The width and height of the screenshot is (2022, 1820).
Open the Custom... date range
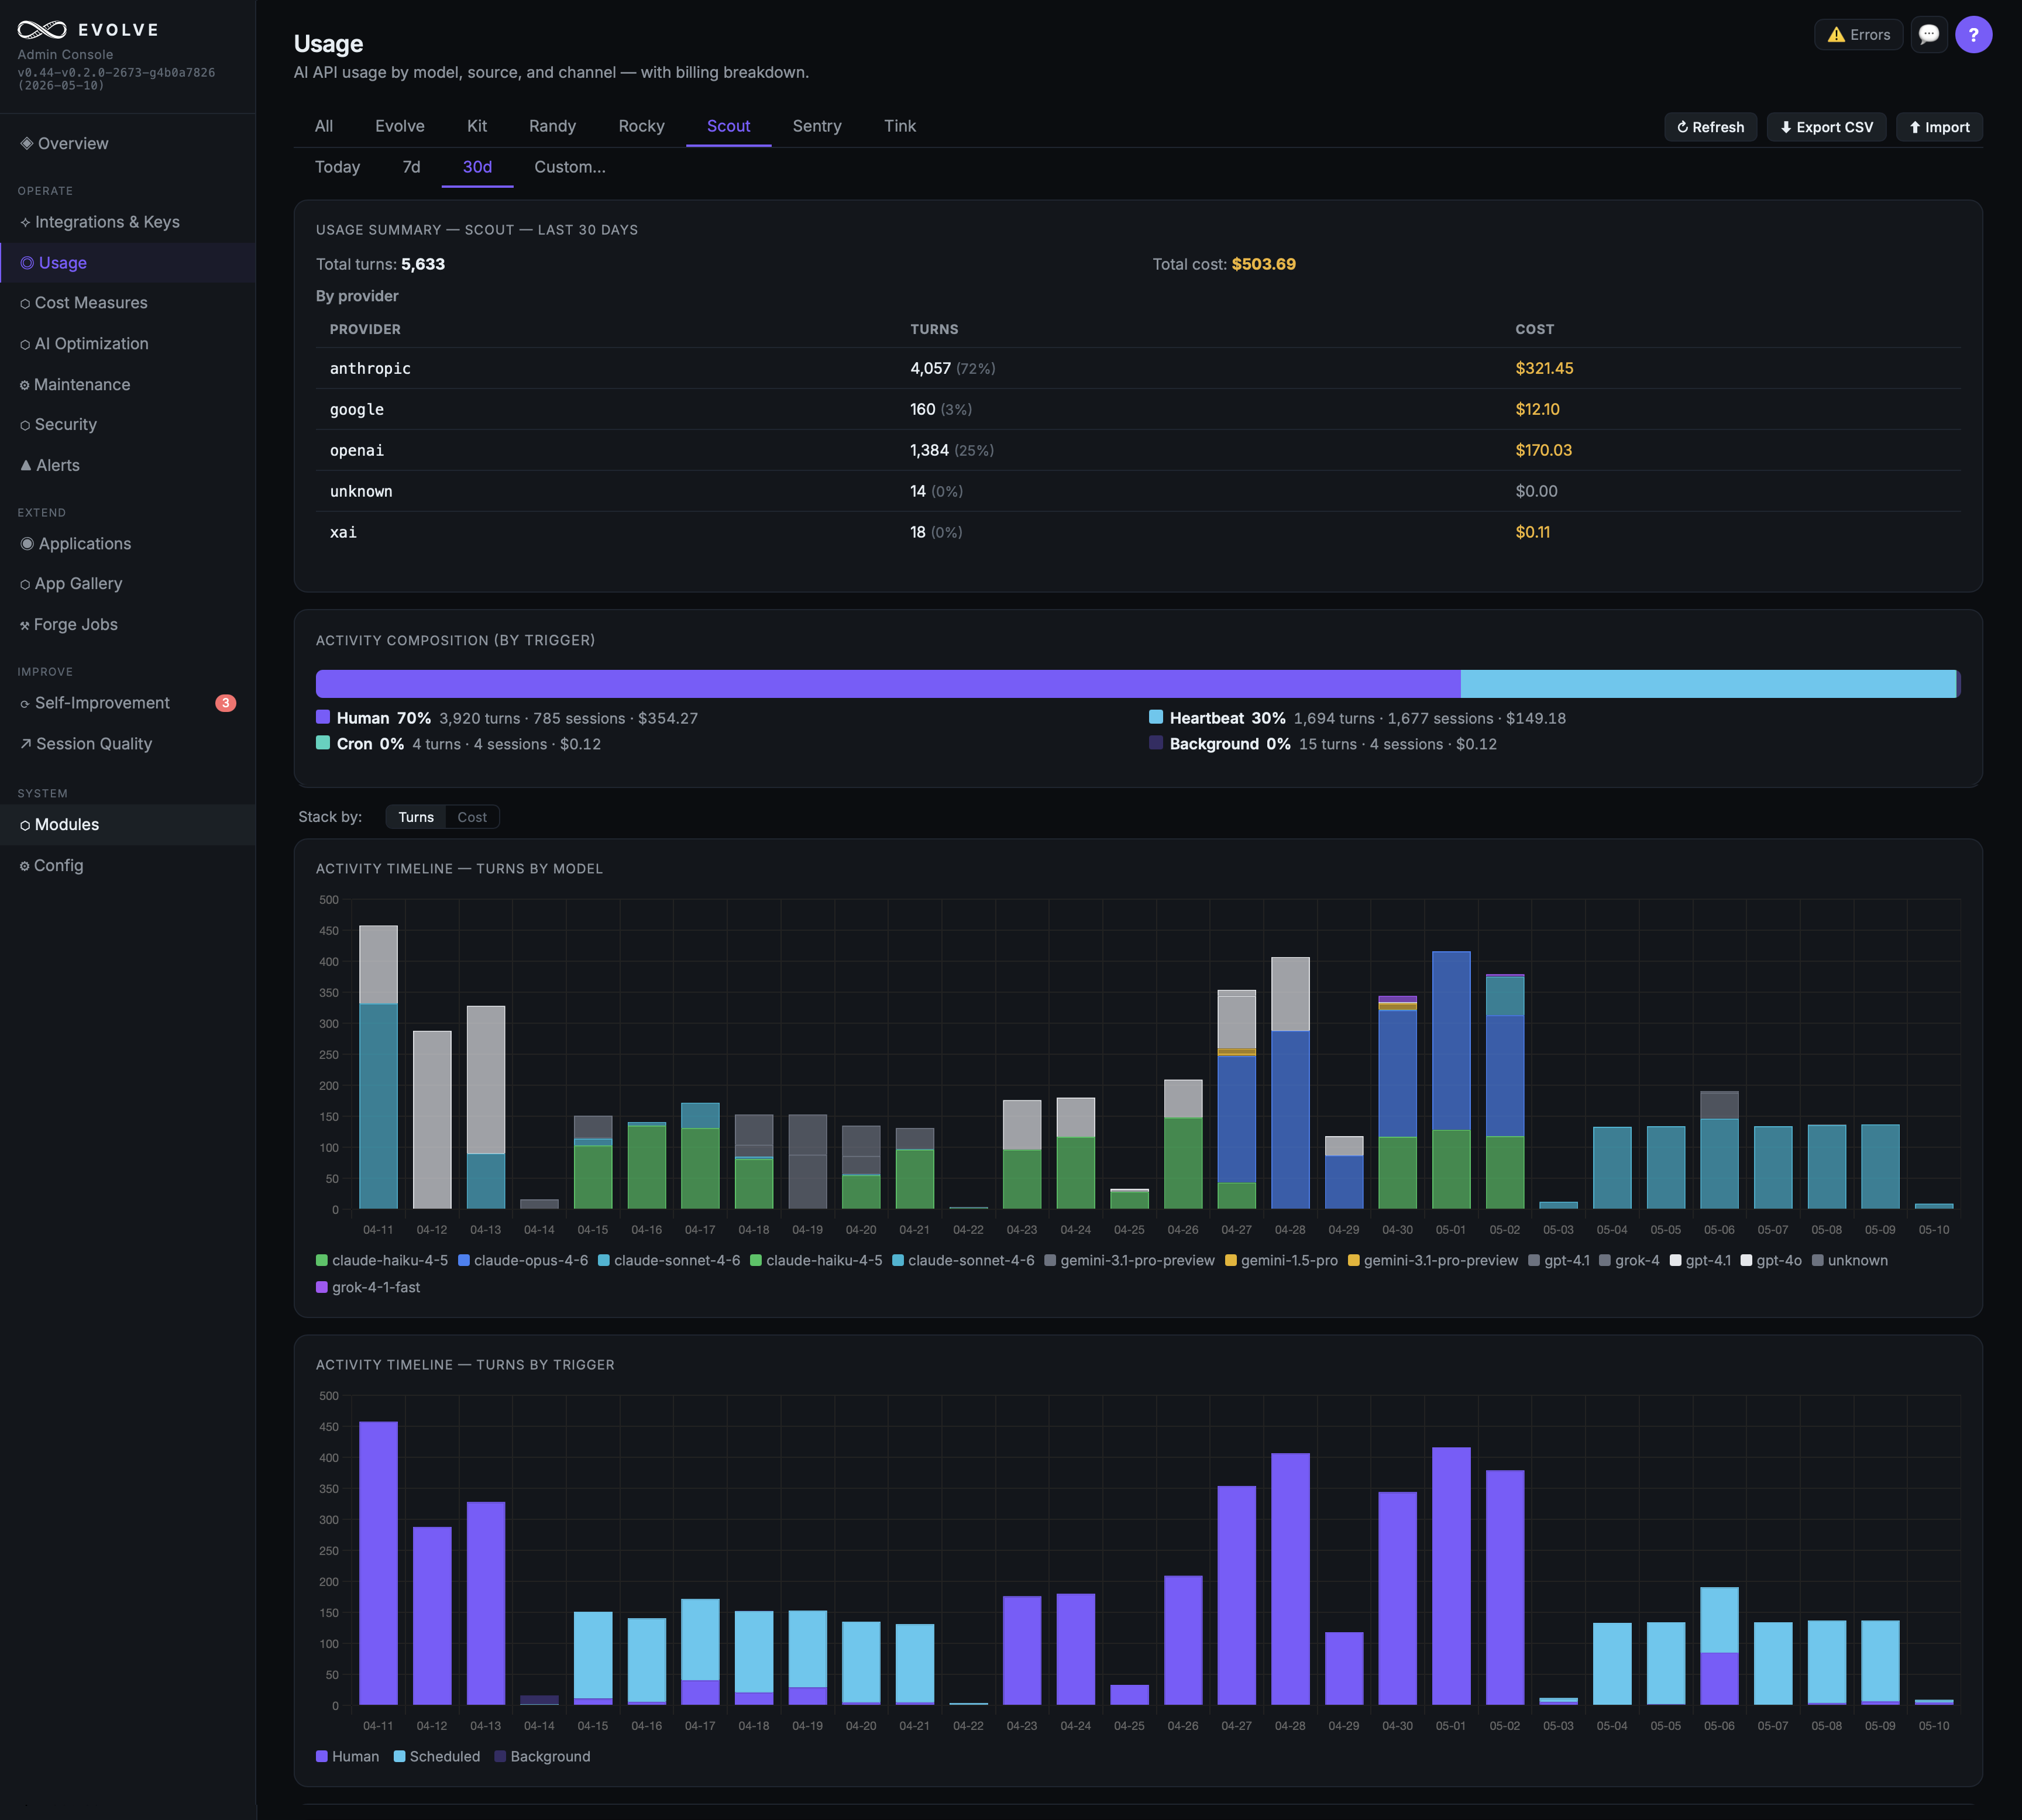coord(570,167)
